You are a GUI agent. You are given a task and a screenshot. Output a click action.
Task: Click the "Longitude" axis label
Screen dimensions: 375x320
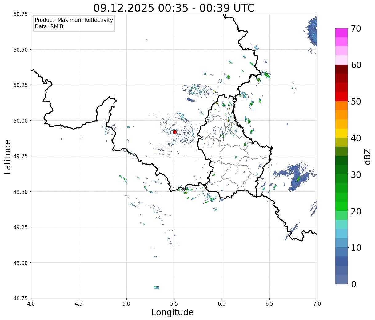coord(173,312)
